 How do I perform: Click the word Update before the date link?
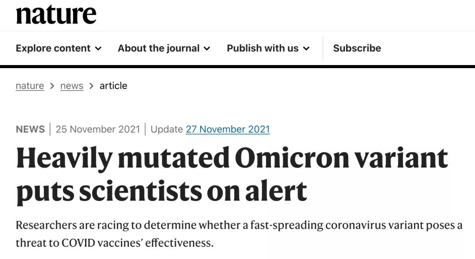pyautogui.click(x=167, y=129)
